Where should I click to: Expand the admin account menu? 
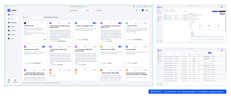point(146,10)
